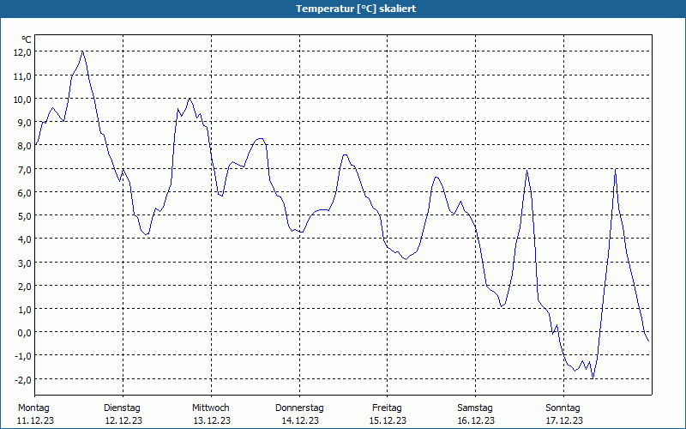
Task: Select the Donnerstag 14.12.23 axis label
Action: click(299, 414)
